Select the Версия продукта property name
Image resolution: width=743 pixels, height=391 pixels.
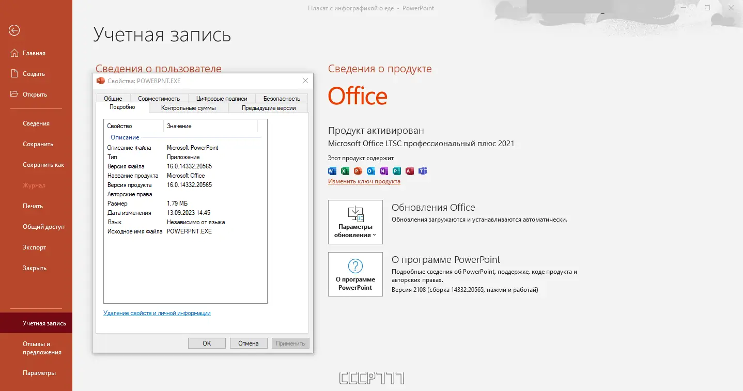(x=130, y=185)
